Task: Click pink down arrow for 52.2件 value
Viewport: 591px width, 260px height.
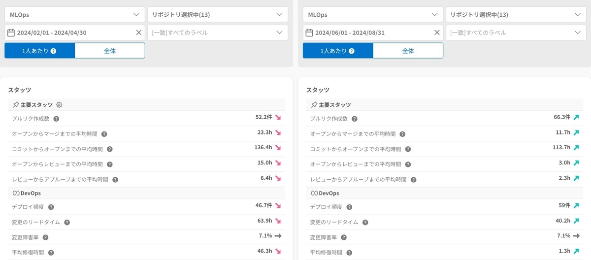Action: tap(278, 118)
